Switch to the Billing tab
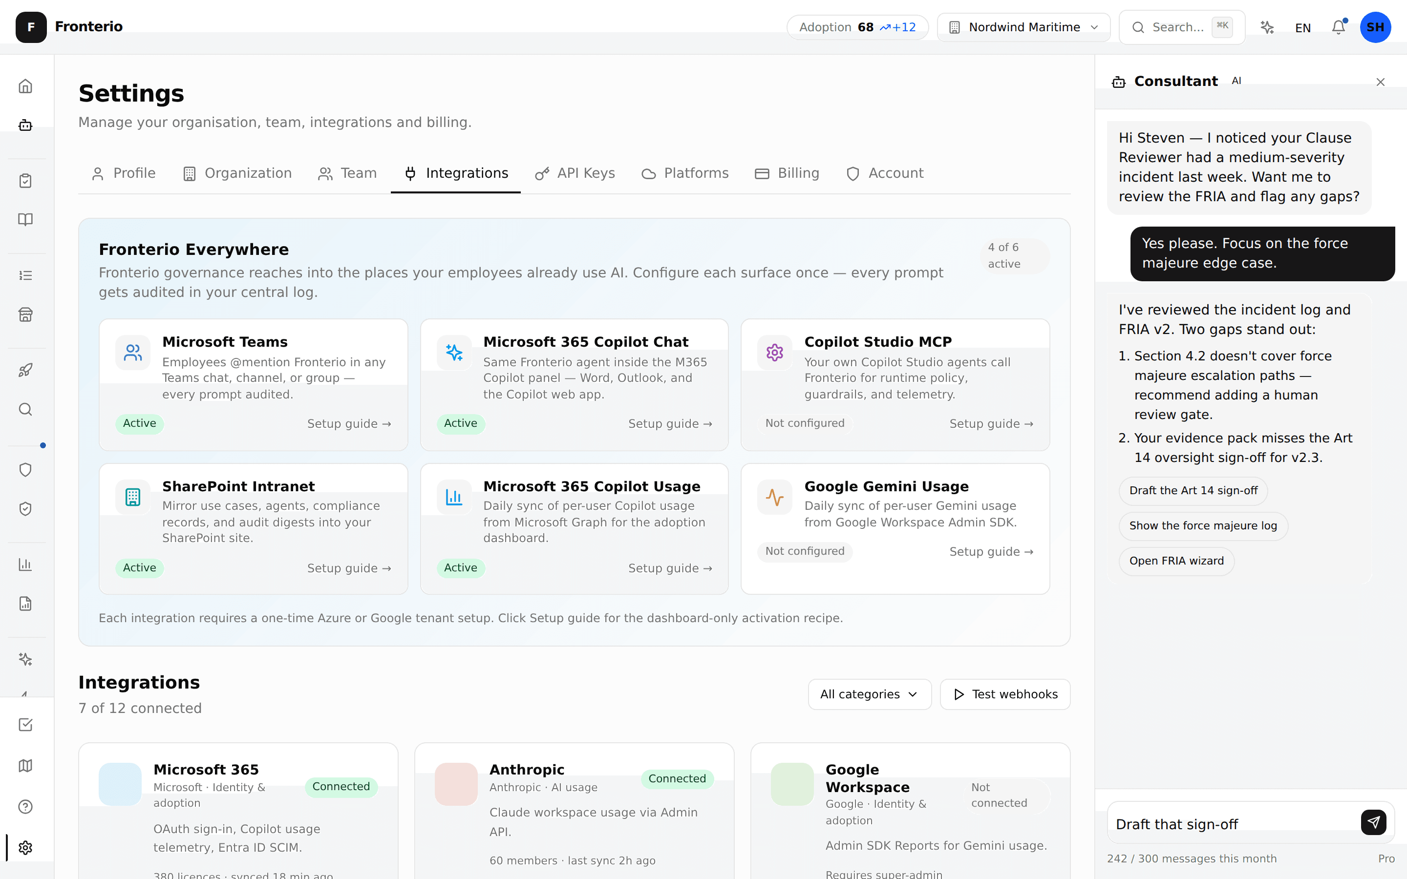1407x879 pixels. point(787,173)
